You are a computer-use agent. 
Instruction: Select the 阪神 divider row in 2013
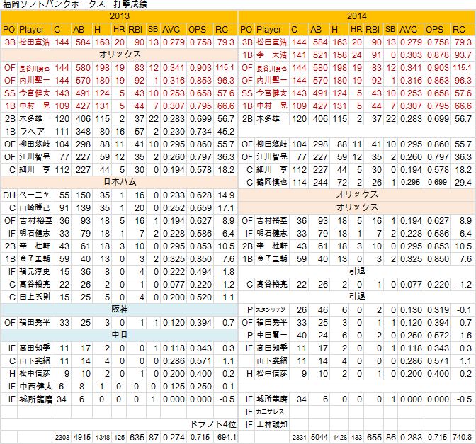coord(119,309)
